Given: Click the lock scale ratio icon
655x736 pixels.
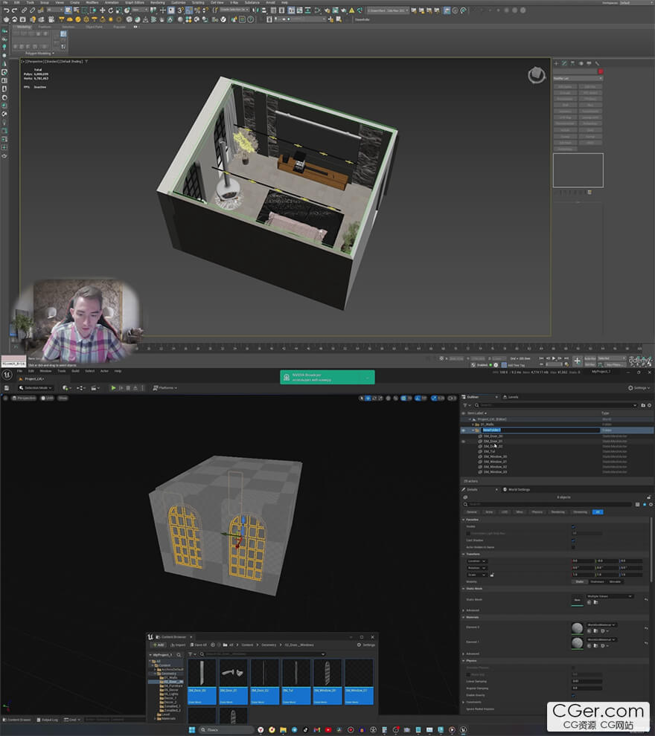Looking at the screenshot, I should tap(492, 575).
